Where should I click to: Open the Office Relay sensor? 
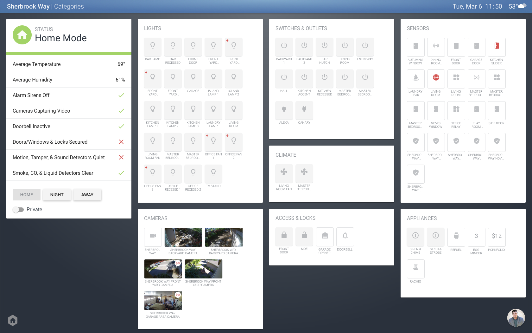click(456, 111)
